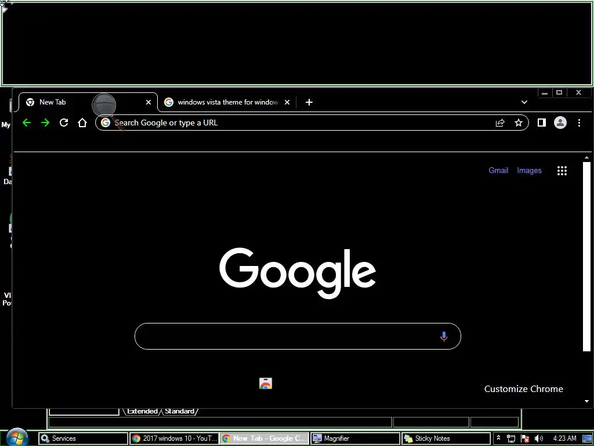594x446 pixels.
Task: Click the Google icon in address bar
Action: click(106, 123)
